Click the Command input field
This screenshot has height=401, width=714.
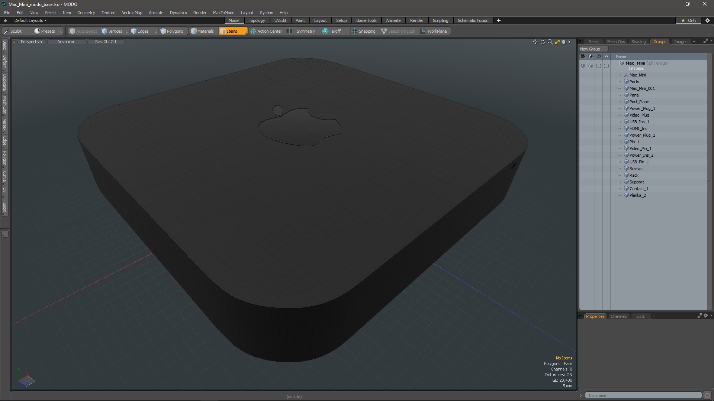pyautogui.click(x=643, y=395)
